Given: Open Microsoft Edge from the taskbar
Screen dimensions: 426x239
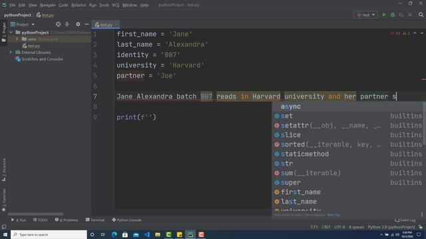Looking at the screenshot, I should point(114,234).
